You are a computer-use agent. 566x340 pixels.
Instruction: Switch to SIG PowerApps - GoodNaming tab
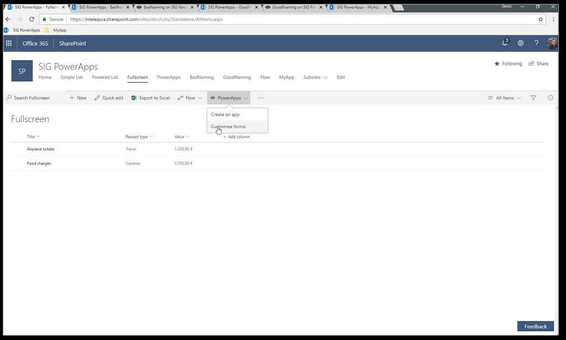(229, 7)
